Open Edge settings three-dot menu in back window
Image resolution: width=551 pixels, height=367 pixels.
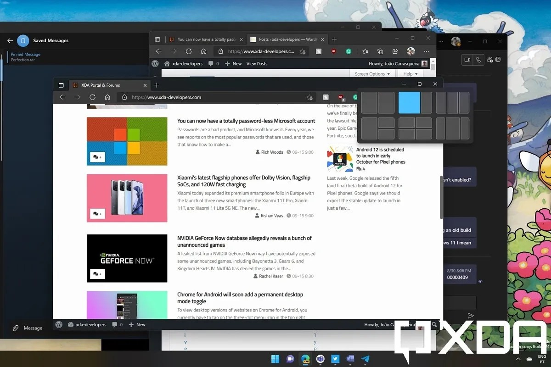(x=427, y=51)
